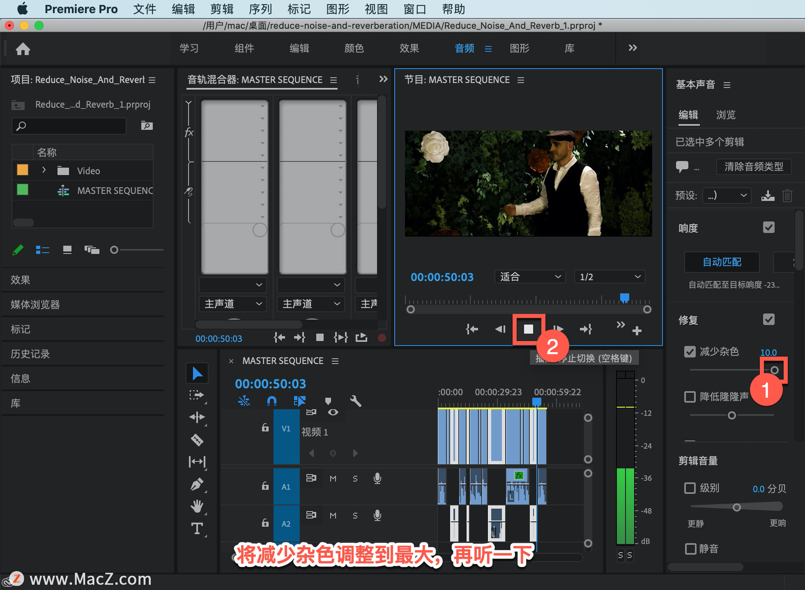The image size is (805, 590).
Task: Stop playback in Program monitor
Action: click(x=528, y=329)
